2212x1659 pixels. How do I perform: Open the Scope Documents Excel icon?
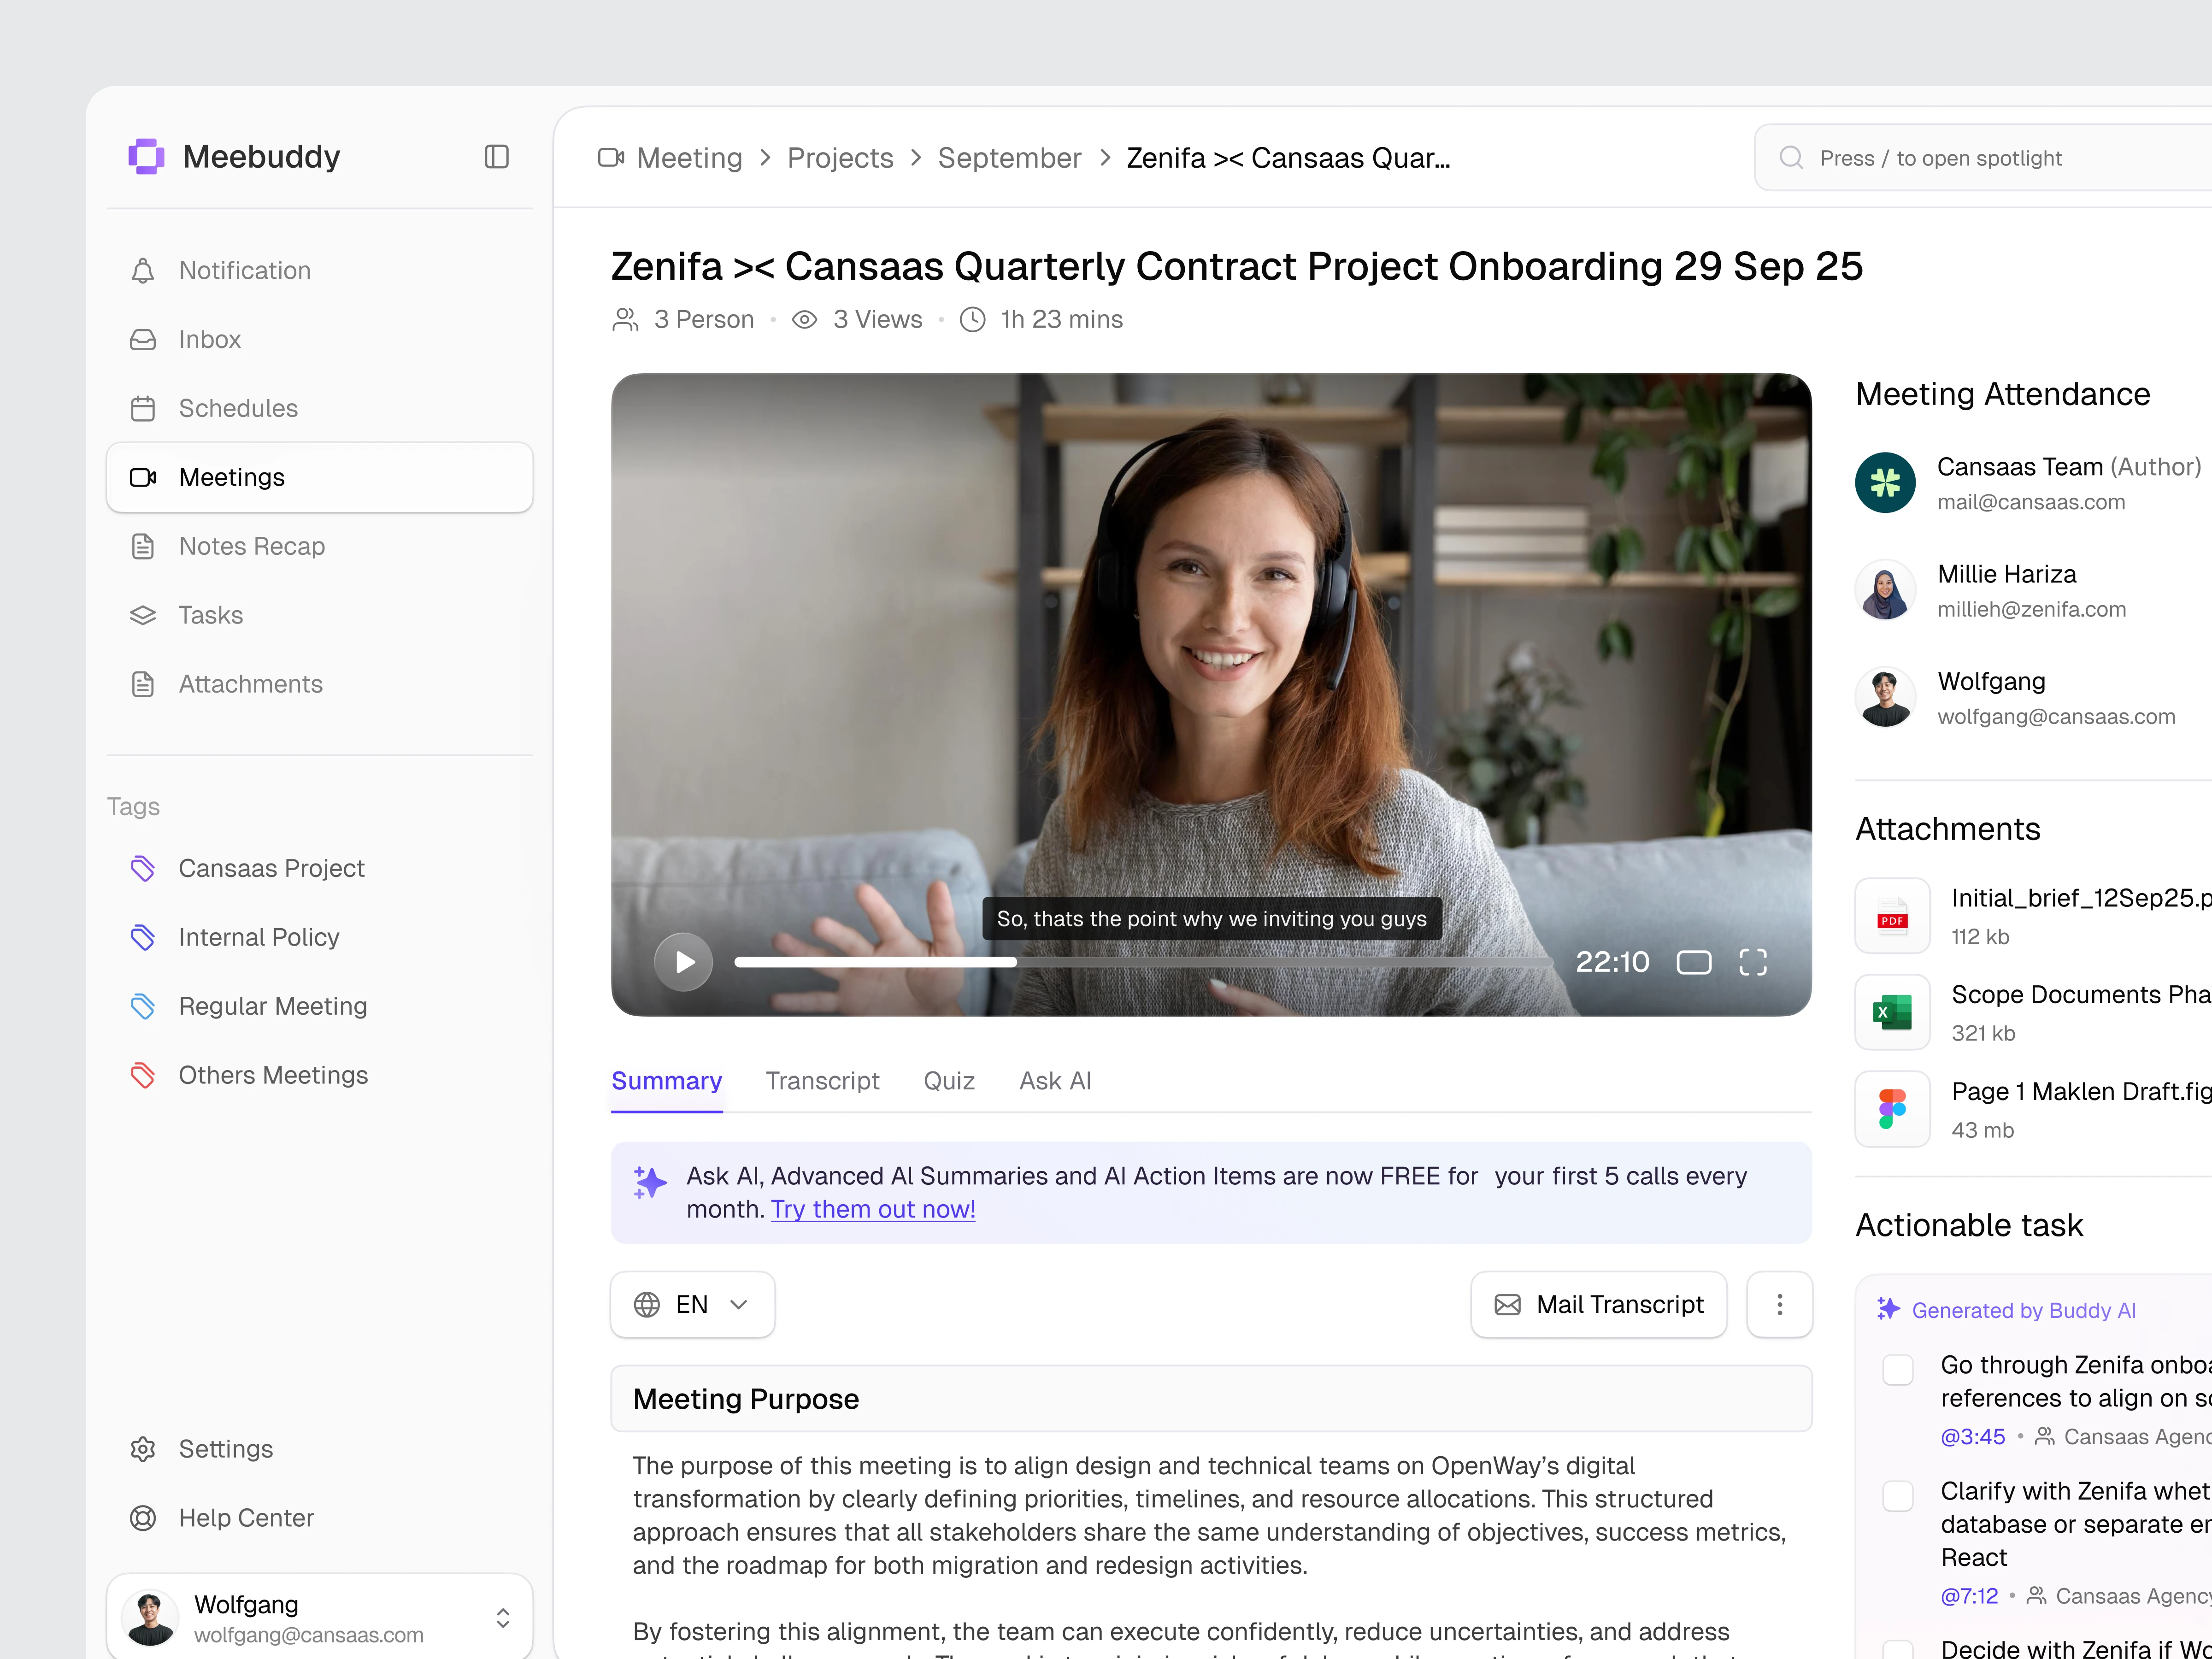coord(1892,1012)
